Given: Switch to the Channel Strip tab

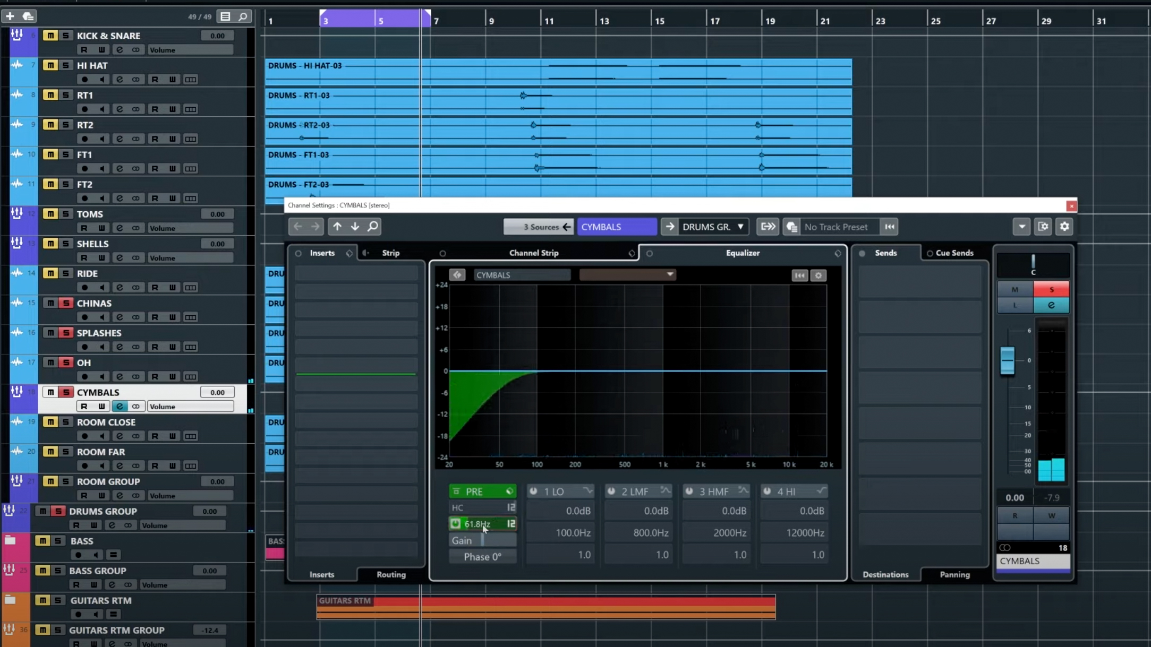Looking at the screenshot, I should tap(533, 253).
